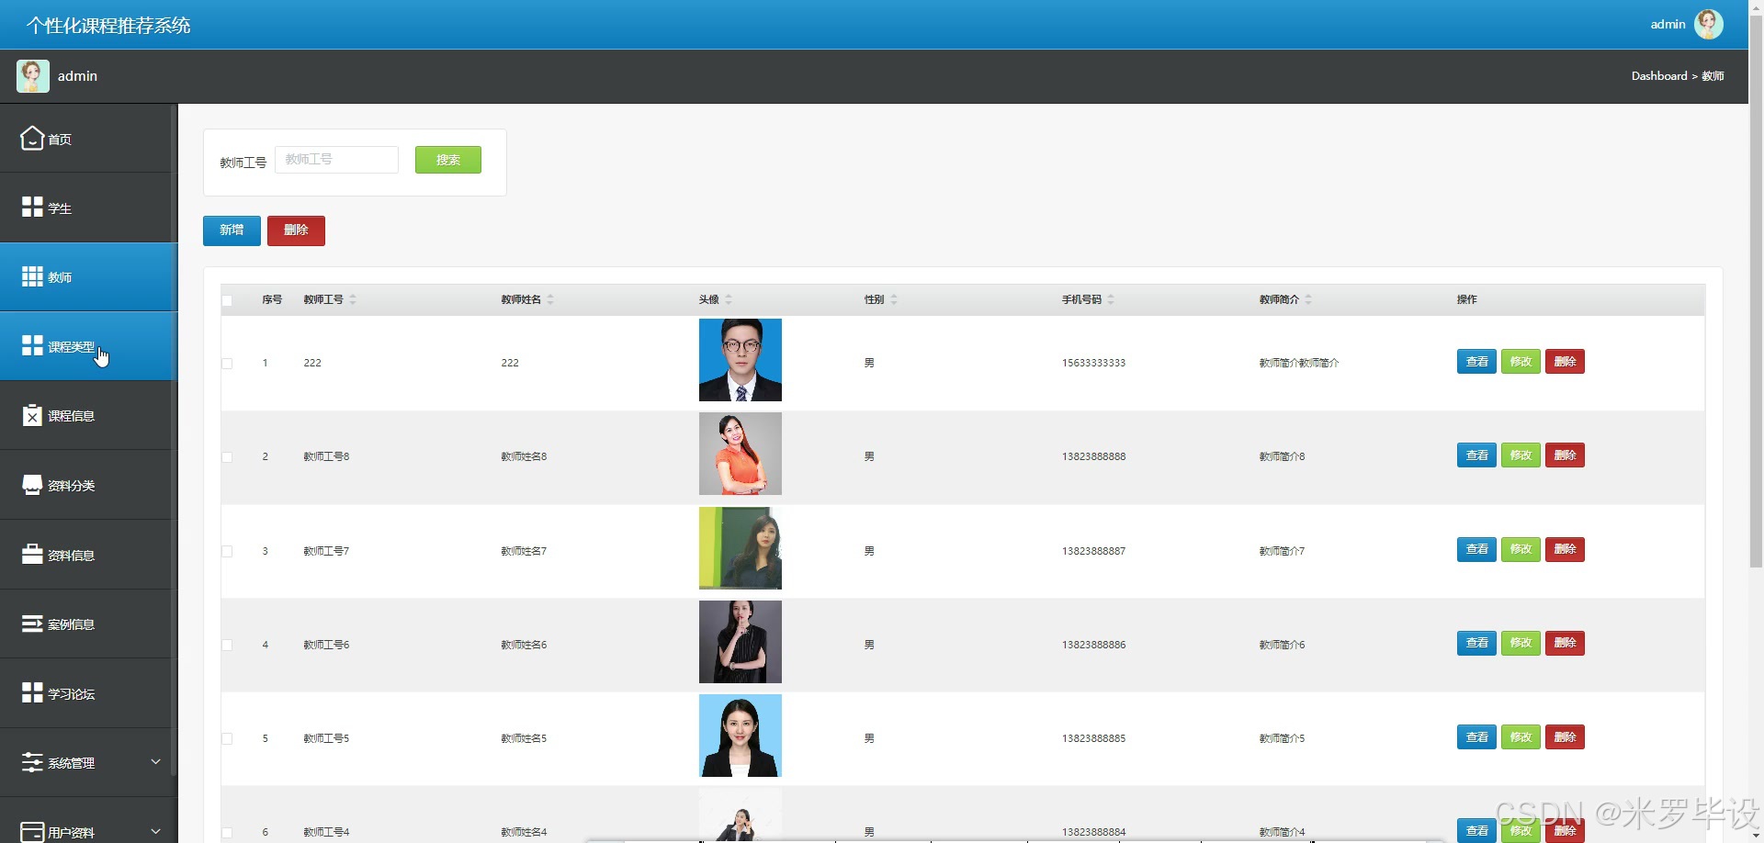Click the avatar photo of 教师姓名7
The width and height of the screenshot is (1764, 843).
click(741, 548)
